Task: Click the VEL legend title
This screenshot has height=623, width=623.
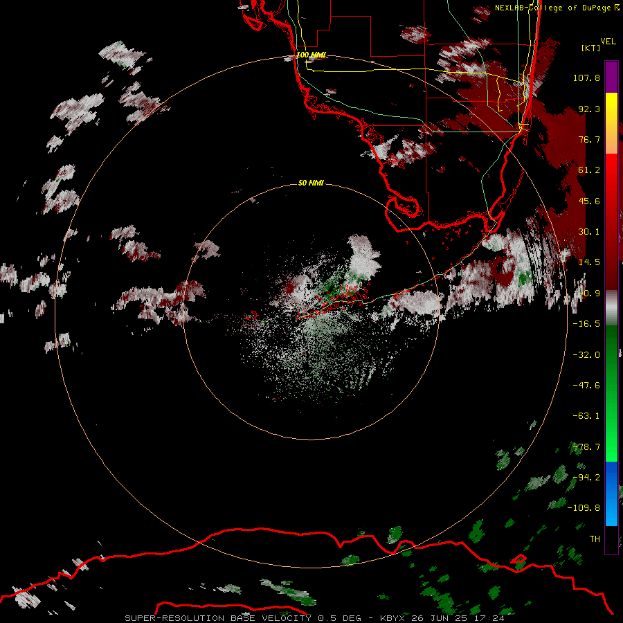Action: [608, 42]
